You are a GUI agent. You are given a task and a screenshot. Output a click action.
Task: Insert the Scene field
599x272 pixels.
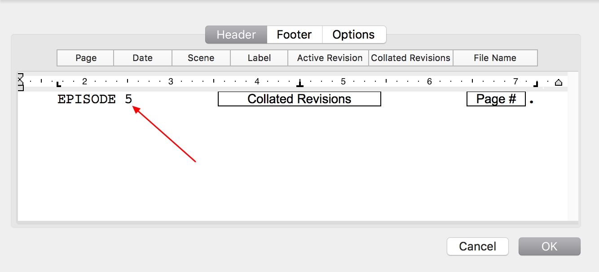[201, 58]
